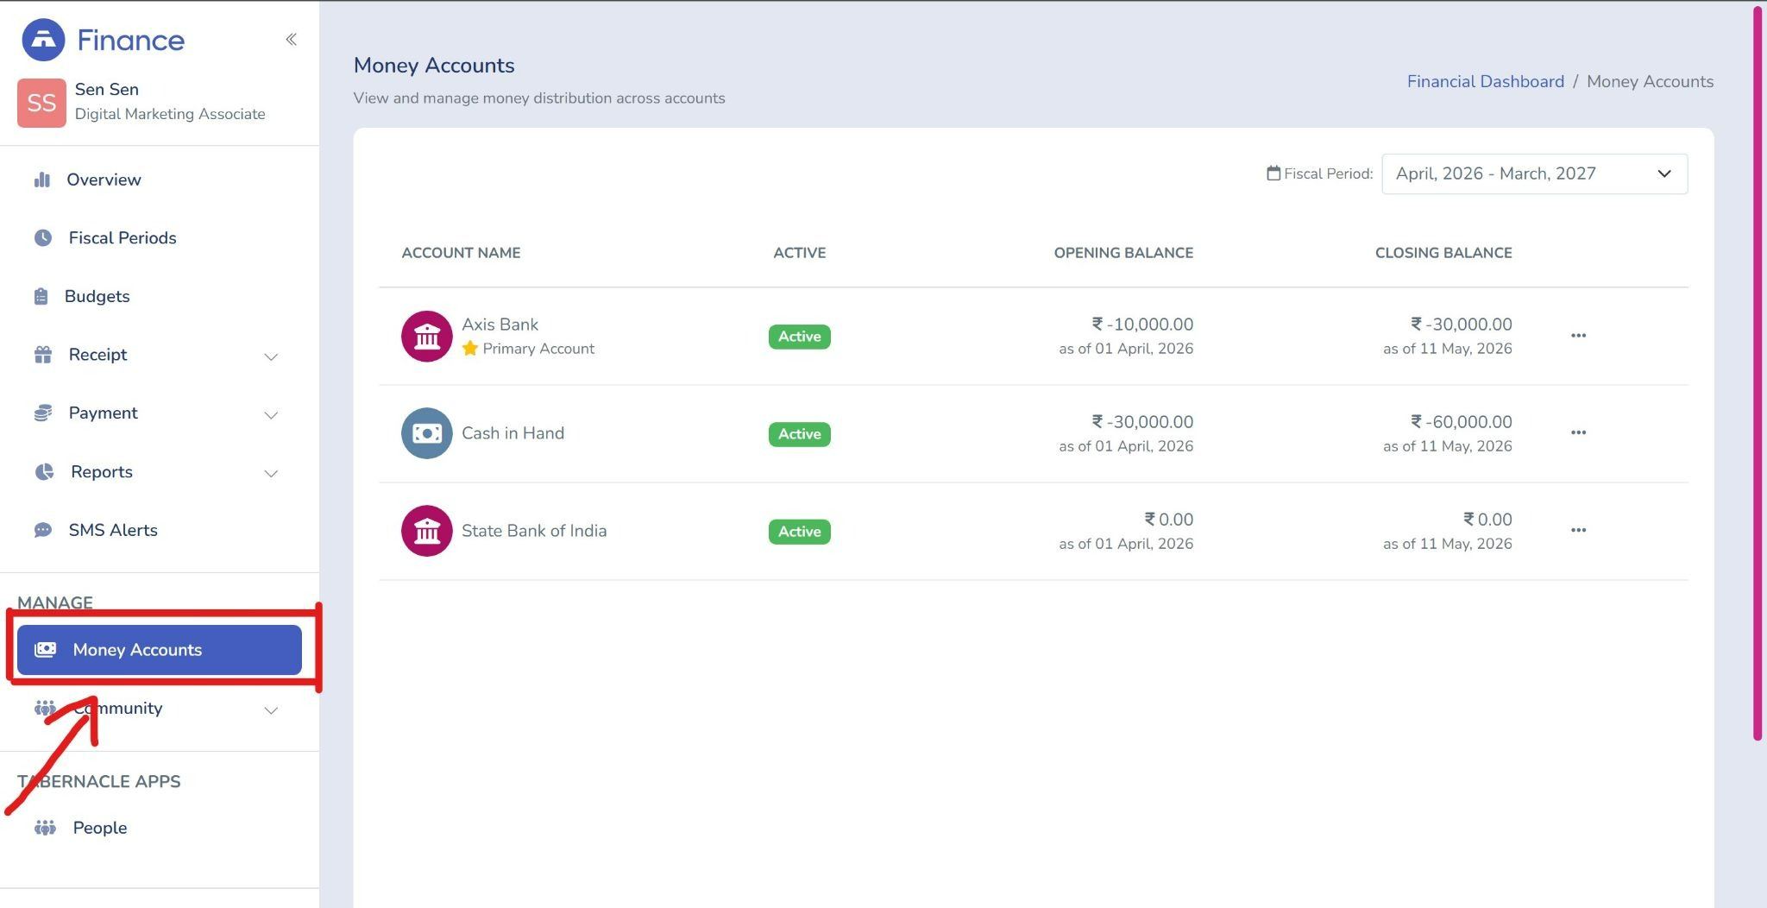Click the Opening Balance column header
This screenshot has height=908, width=1767.
coord(1123,253)
